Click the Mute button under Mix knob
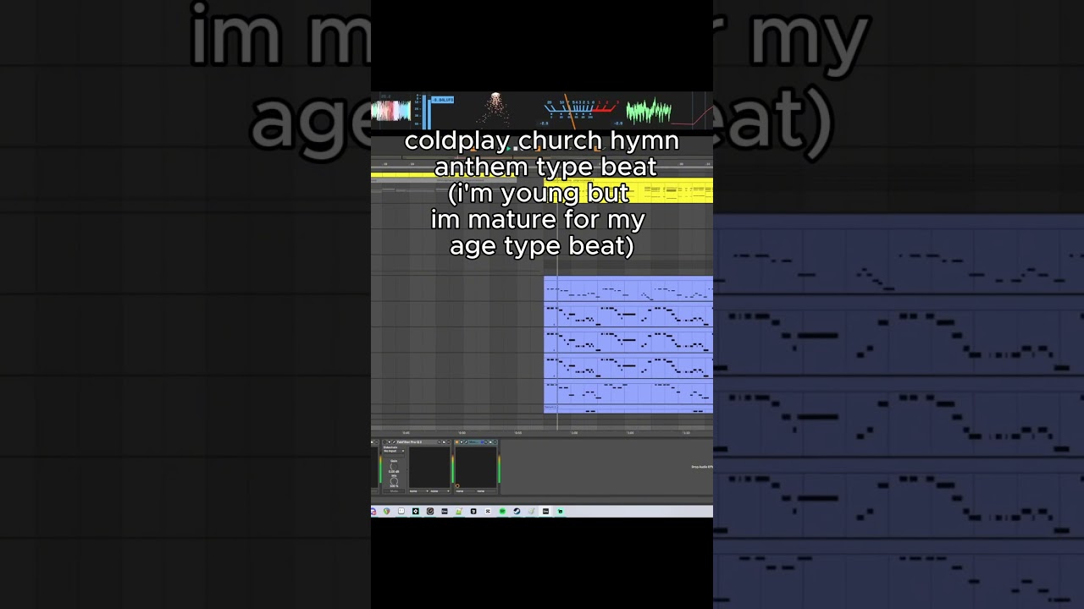1084x609 pixels. (x=394, y=491)
